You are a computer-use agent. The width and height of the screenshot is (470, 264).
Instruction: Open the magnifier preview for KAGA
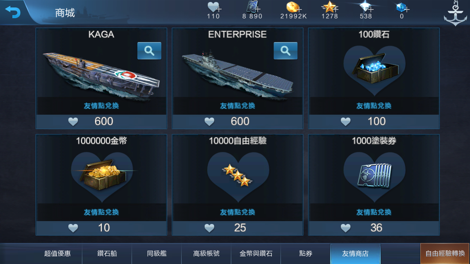(149, 51)
